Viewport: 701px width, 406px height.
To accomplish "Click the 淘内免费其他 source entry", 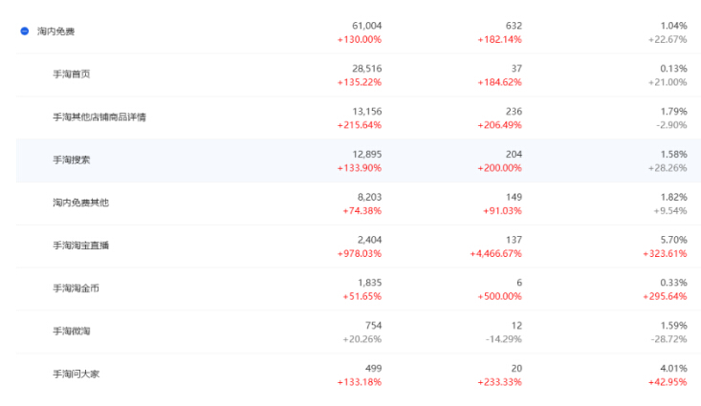I will tap(80, 203).
